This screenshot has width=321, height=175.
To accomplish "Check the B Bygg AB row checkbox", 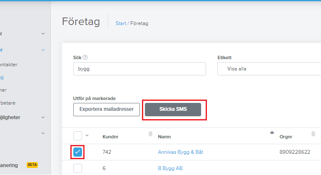I will tap(77, 168).
